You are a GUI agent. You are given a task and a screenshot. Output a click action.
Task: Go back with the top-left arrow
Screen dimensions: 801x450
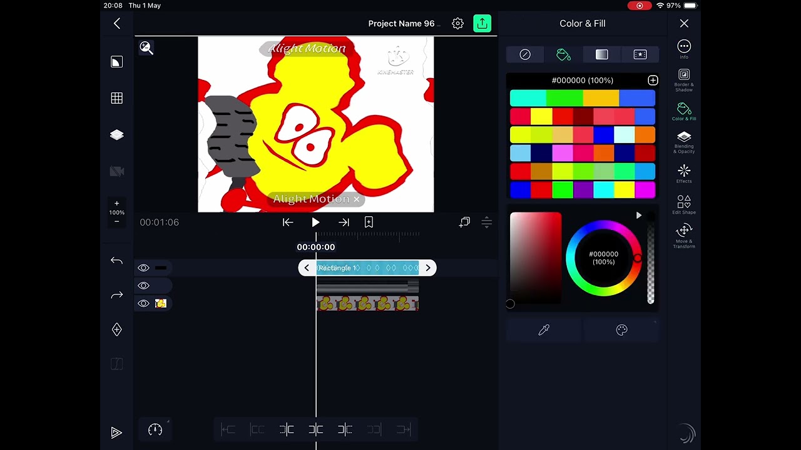click(x=117, y=24)
